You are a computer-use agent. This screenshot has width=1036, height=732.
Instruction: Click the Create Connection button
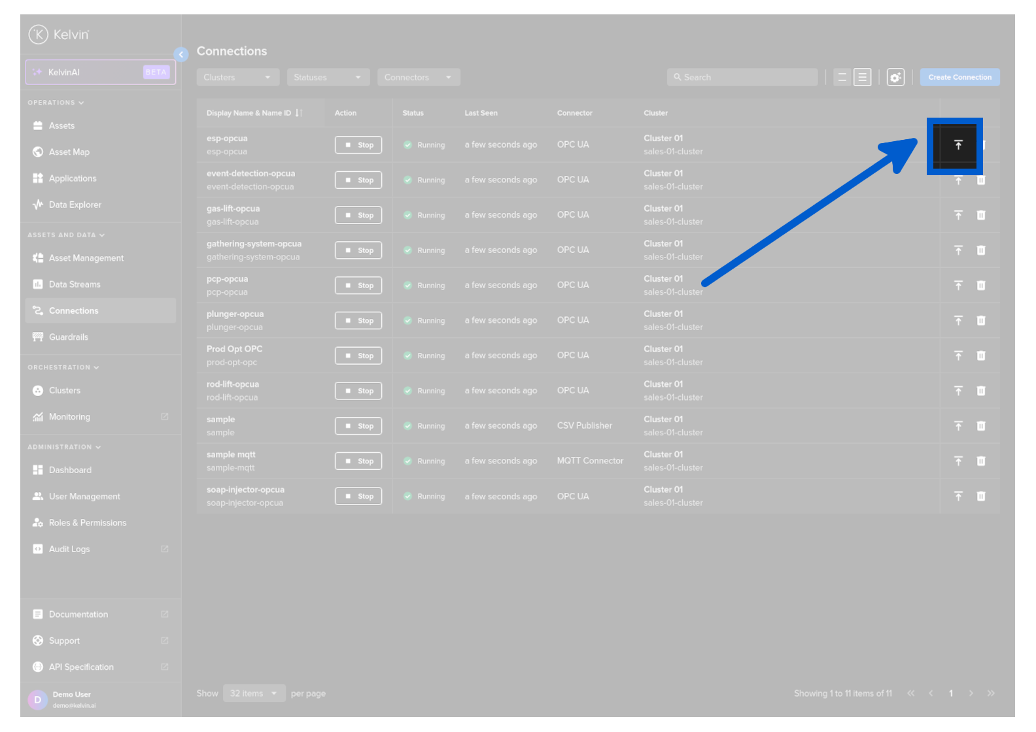(x=959, y=77)
